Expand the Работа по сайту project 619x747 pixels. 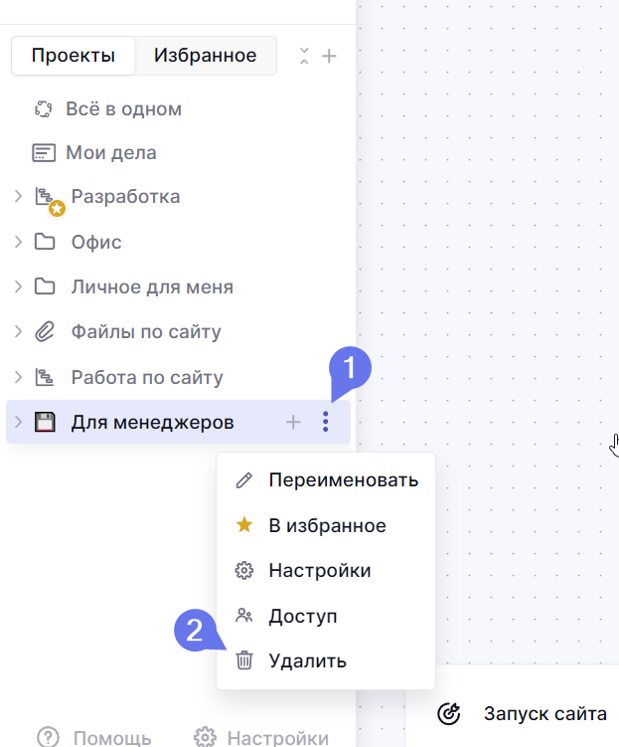click(x=18, y=378)
